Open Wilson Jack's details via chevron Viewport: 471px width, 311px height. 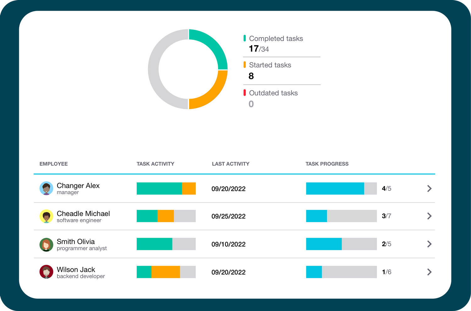pos(429,272)
